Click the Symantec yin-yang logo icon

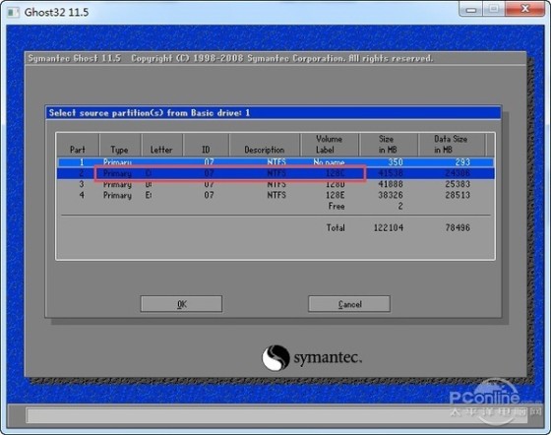tap(275, 357)
